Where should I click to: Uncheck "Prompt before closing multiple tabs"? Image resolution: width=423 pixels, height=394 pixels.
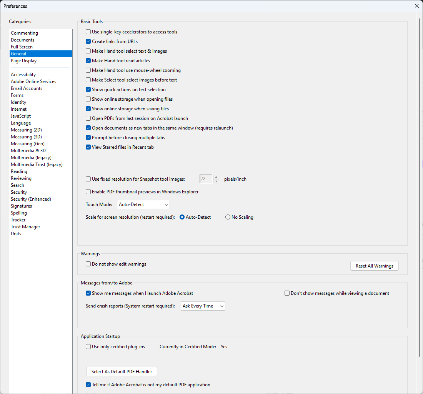(x=88, y=137)
